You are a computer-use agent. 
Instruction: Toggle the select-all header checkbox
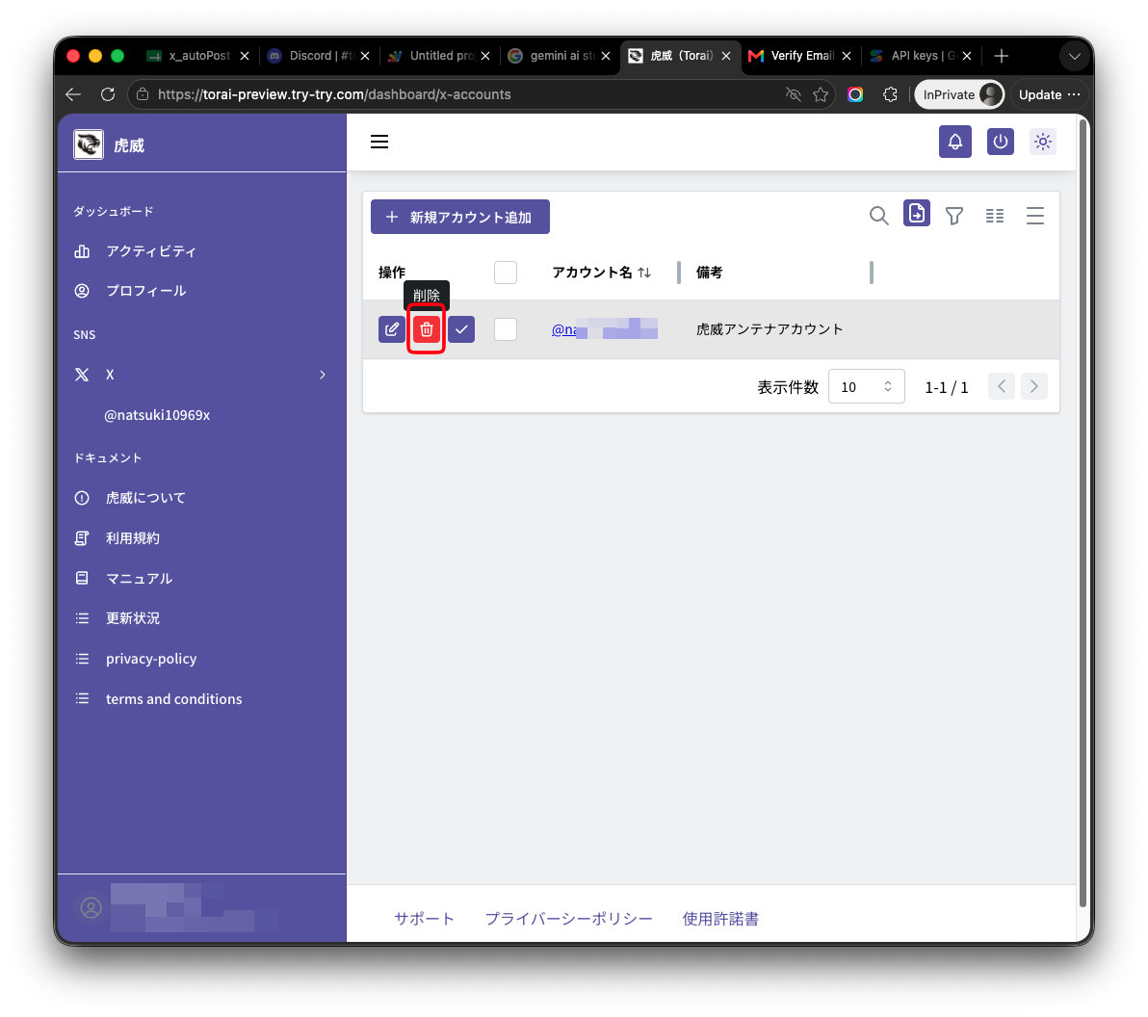pos(506,273)
